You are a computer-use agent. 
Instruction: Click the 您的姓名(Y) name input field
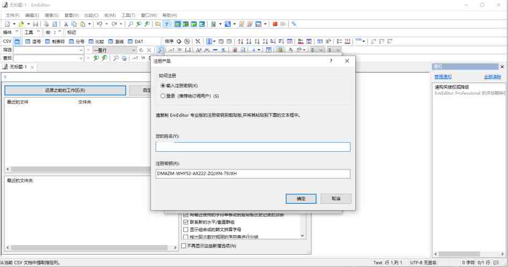253,147
